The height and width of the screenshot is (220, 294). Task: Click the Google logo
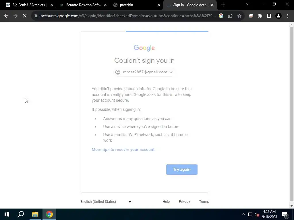point(144,48)
